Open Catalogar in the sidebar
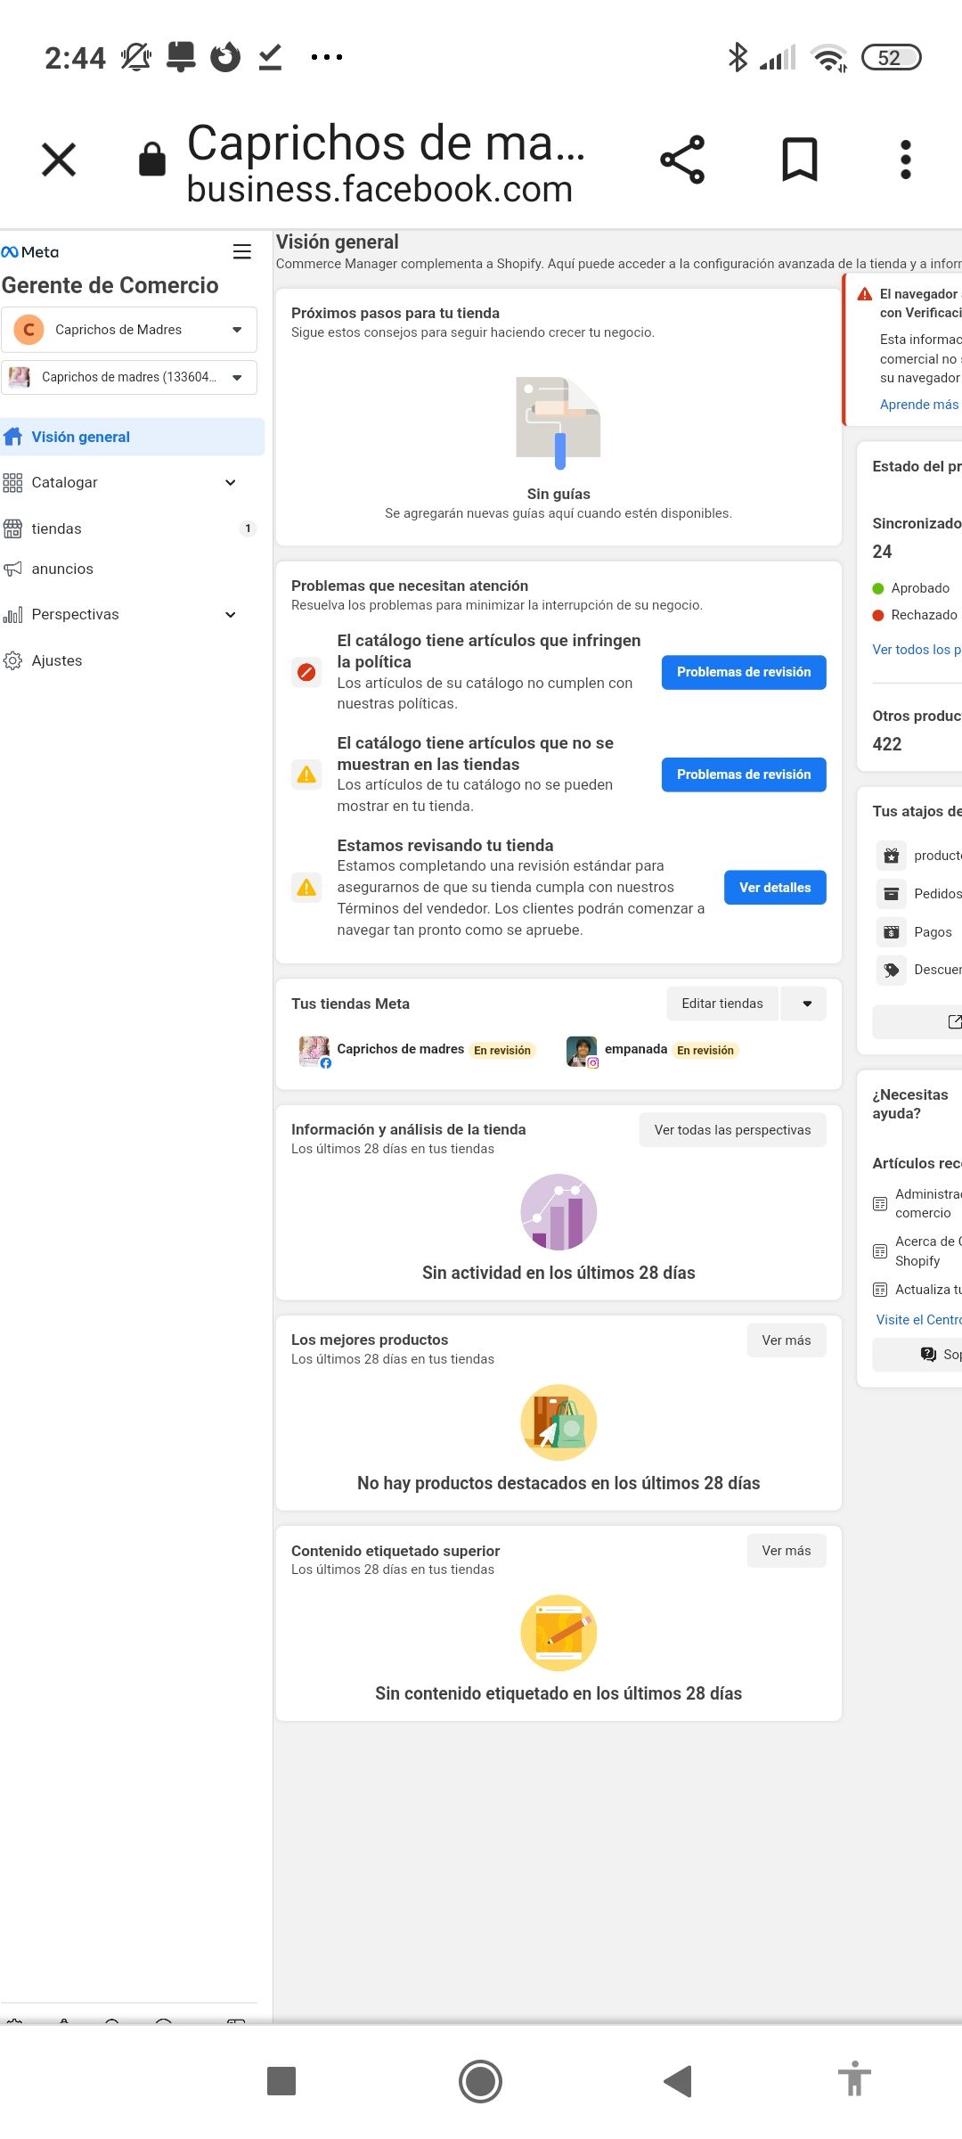 click(64, 482)
